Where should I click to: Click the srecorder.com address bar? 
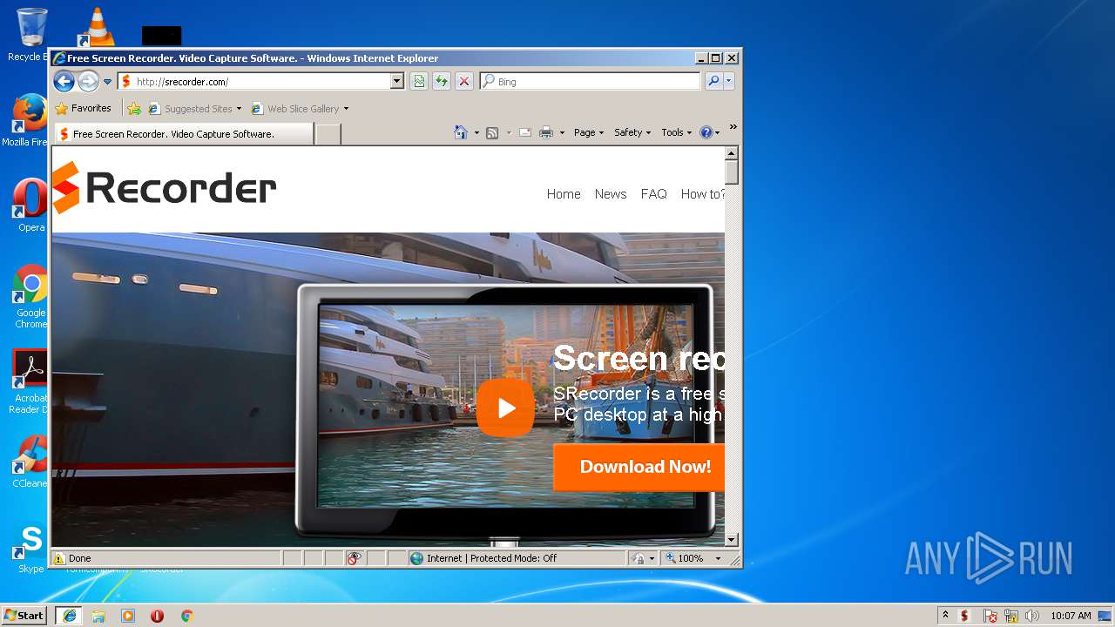(254, 81)
